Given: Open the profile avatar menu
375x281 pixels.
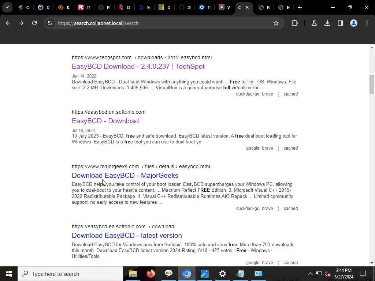Looking at the screenshot, I should (x=354, y=23).
